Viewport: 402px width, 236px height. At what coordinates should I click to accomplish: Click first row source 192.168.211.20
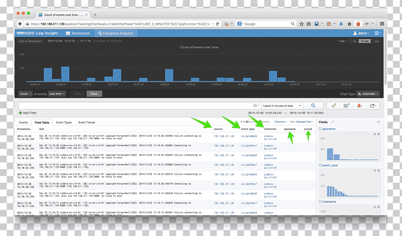click(224, 136)
